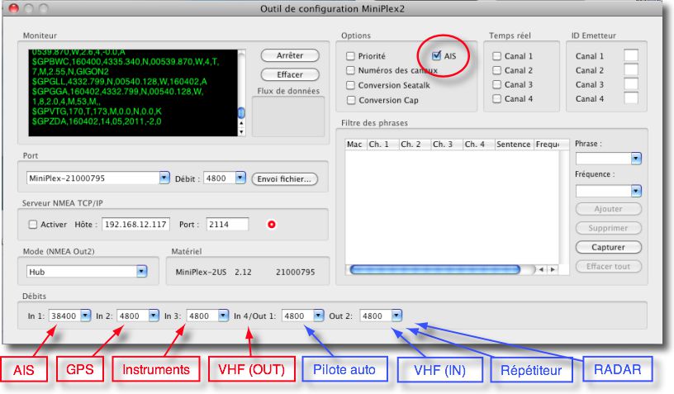Click the Effacer tout button
The height and width of the screenshot is (394, 674).
(608, 267)
